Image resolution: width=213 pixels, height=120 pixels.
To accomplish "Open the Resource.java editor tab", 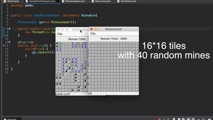I will click(x=103, y=1).
